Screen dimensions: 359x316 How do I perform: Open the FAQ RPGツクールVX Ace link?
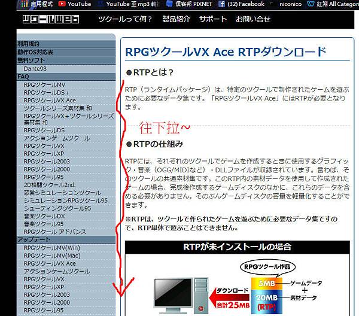coord(50,101)
